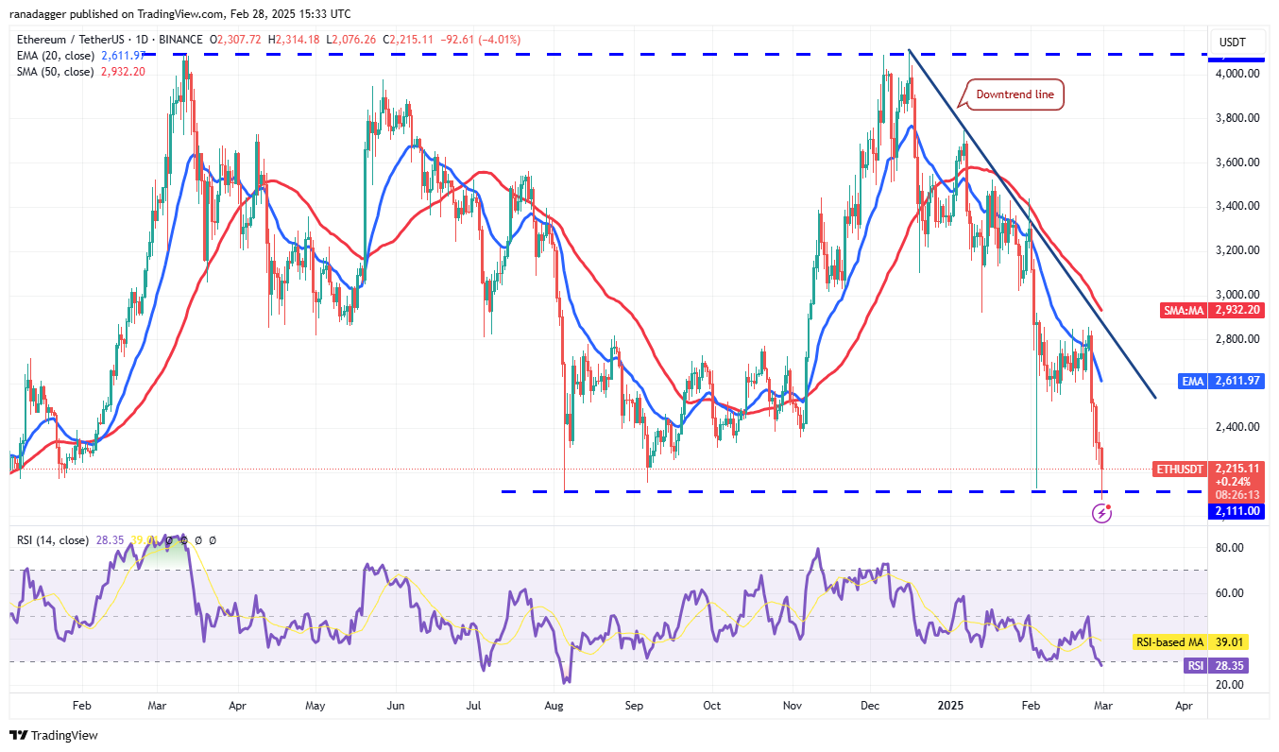Toggle the RSI (14, close) legend in lower pane
The image size is (1279, 752).
(52, 538)
